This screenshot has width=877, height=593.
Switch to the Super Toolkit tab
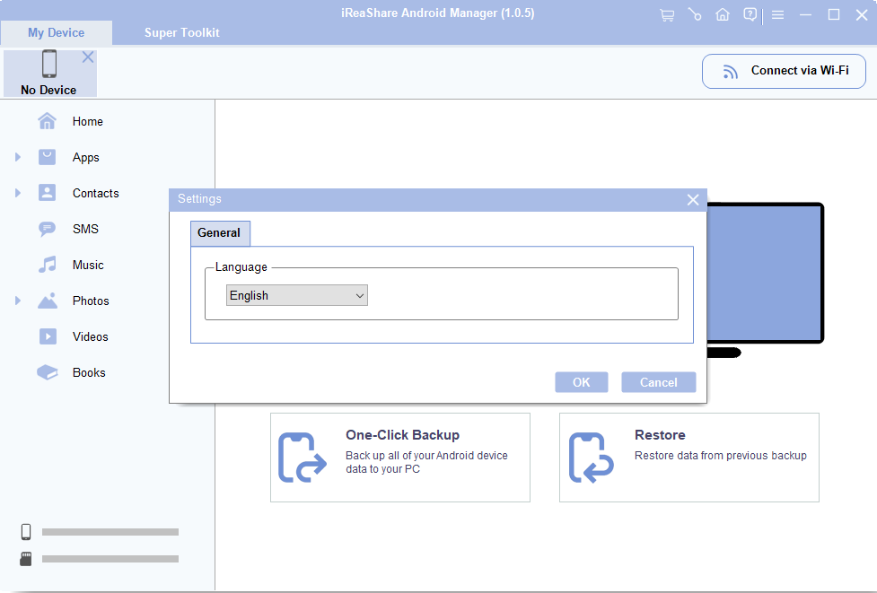(181, 32)
